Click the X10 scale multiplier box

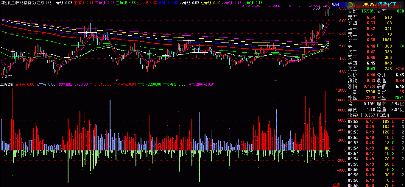point(336,184)
